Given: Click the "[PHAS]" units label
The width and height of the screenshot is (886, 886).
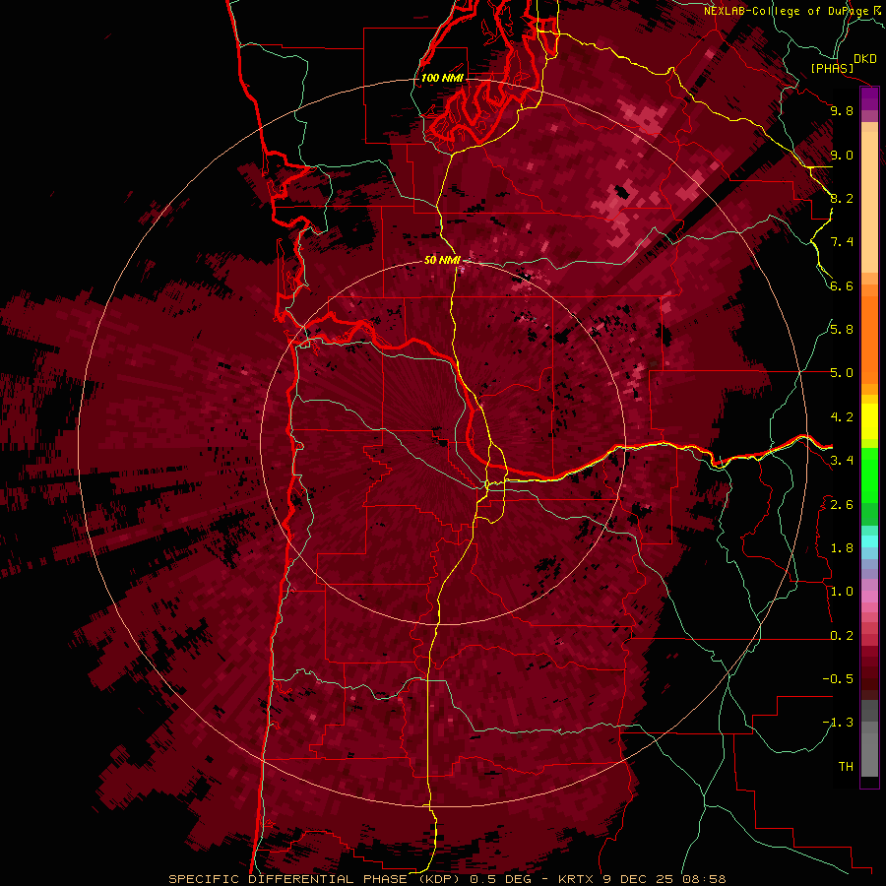Looking at the screenshot, I should click(x=832, y=68).
